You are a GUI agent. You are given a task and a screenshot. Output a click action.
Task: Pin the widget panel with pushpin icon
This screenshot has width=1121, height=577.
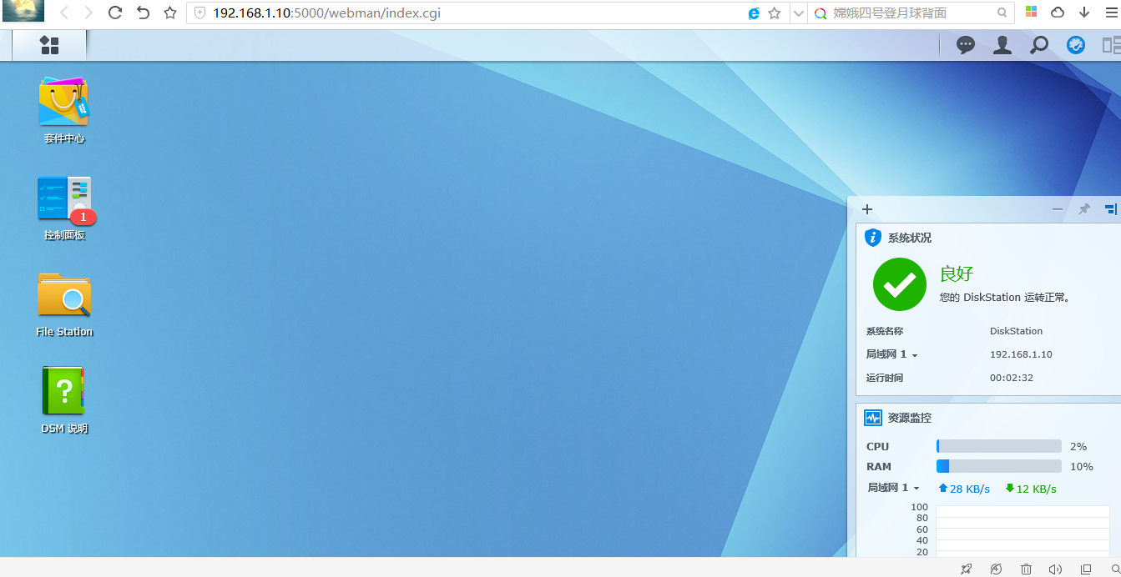[1083, 209]
